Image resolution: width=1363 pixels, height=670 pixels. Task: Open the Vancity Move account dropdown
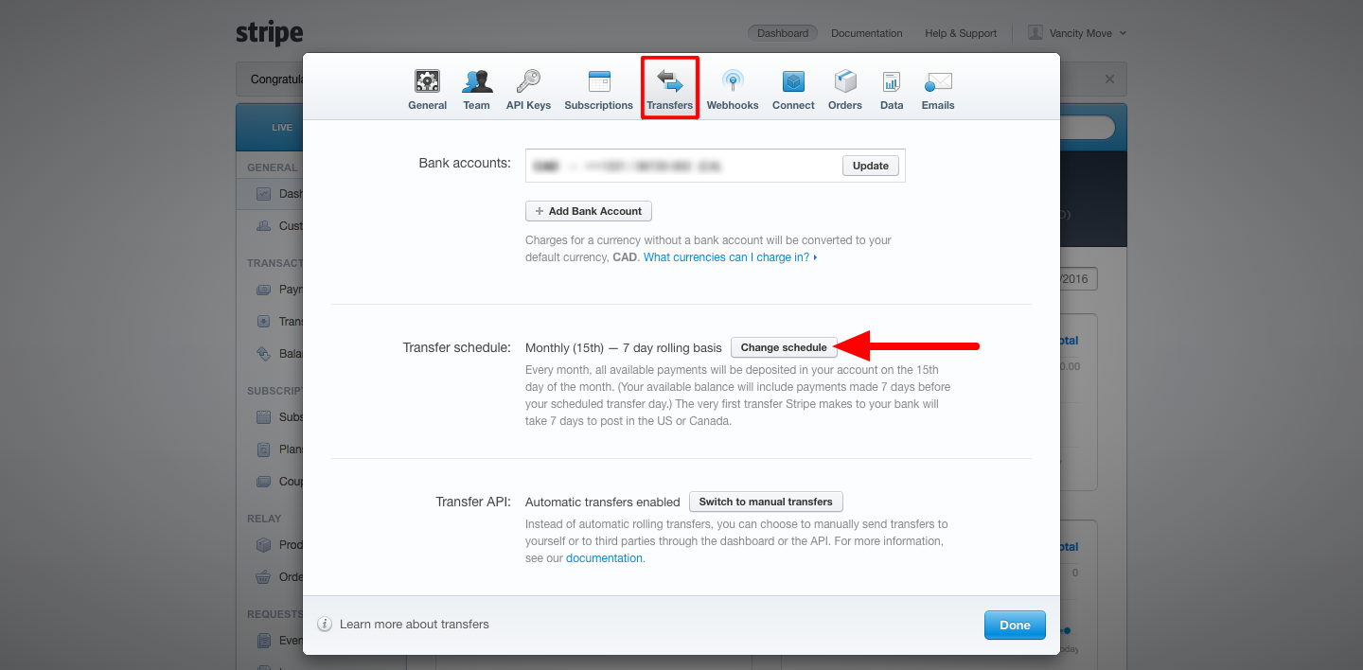click(1079, 33)
